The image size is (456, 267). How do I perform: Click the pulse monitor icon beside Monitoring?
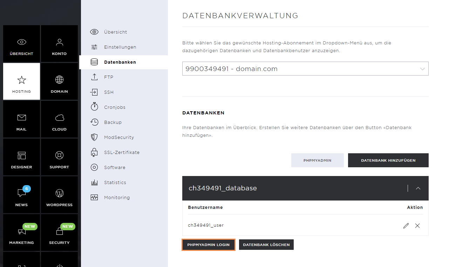coord(94,197)
